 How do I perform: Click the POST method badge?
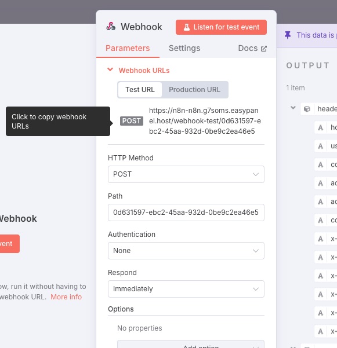click(132, 121)
